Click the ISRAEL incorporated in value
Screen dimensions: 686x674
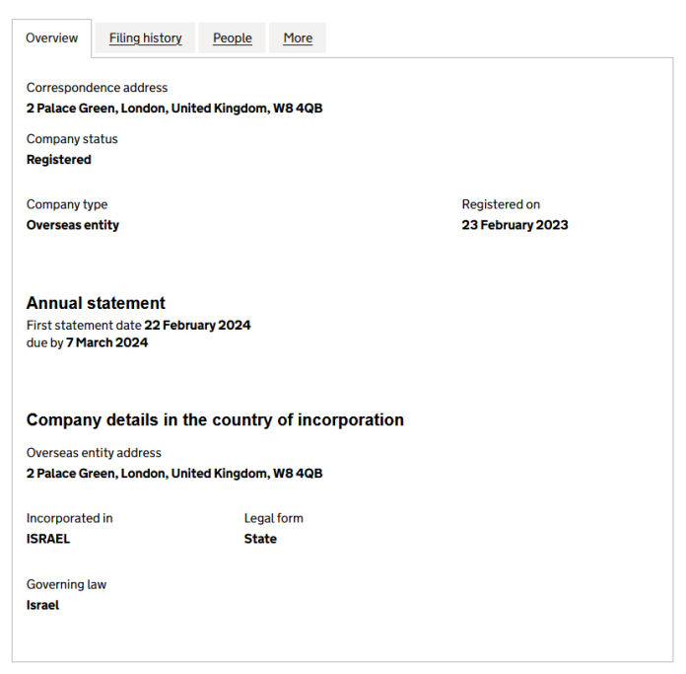(x=48, y=539)
